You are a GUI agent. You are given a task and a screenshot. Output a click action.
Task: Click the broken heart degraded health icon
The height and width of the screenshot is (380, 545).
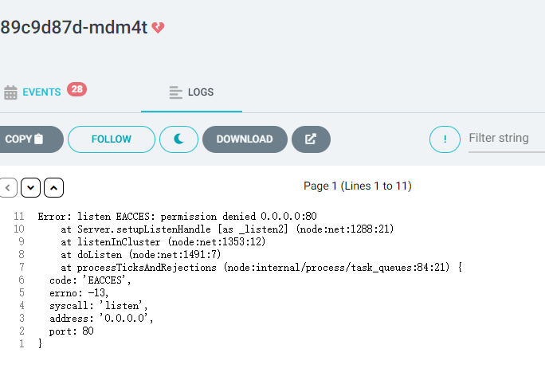pyautogui.click(x=158, y=28)
